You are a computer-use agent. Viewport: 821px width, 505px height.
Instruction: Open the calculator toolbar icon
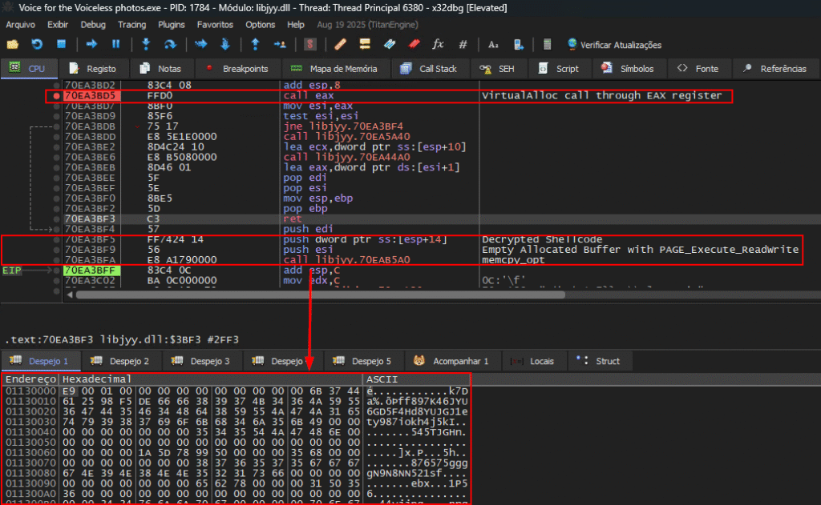click(547, 44)
